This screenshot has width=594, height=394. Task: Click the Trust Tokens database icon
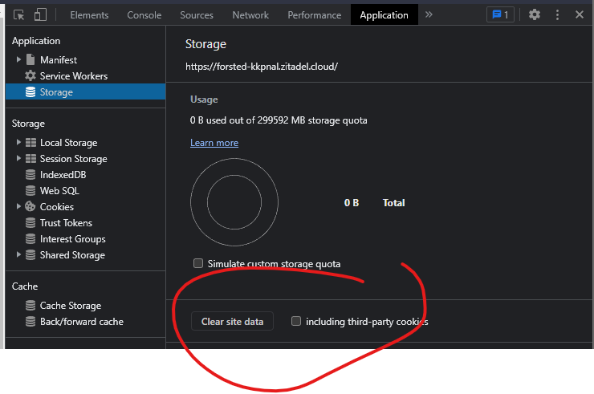(x=31, y=223)
